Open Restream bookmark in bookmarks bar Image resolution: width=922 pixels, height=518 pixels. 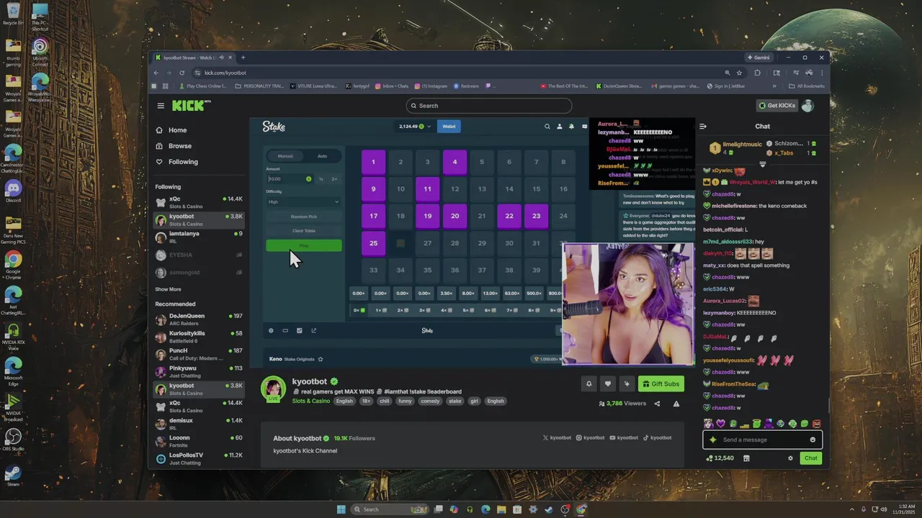click(x=466, y=86)
